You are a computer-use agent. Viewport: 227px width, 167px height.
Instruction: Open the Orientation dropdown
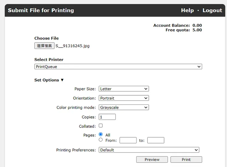(124, 98)
